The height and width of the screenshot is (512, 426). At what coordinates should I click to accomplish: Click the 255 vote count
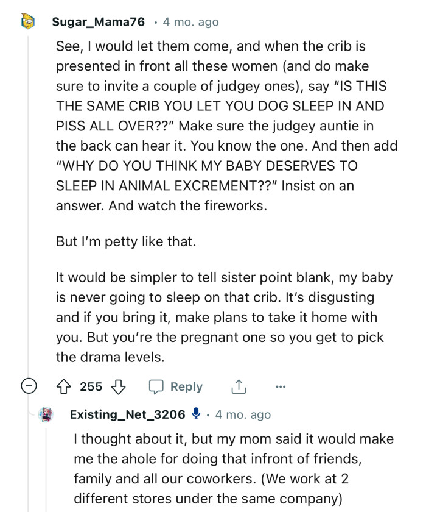[x=93, y=386]
